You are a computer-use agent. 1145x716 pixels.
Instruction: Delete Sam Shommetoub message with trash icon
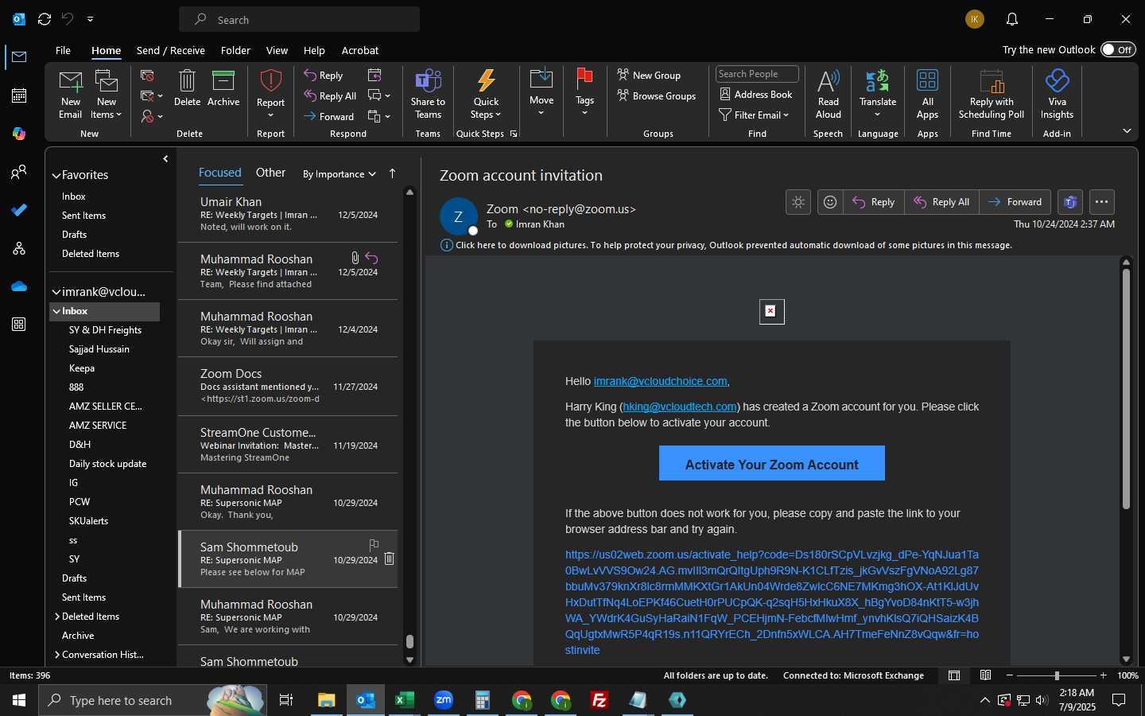[390, 558]
